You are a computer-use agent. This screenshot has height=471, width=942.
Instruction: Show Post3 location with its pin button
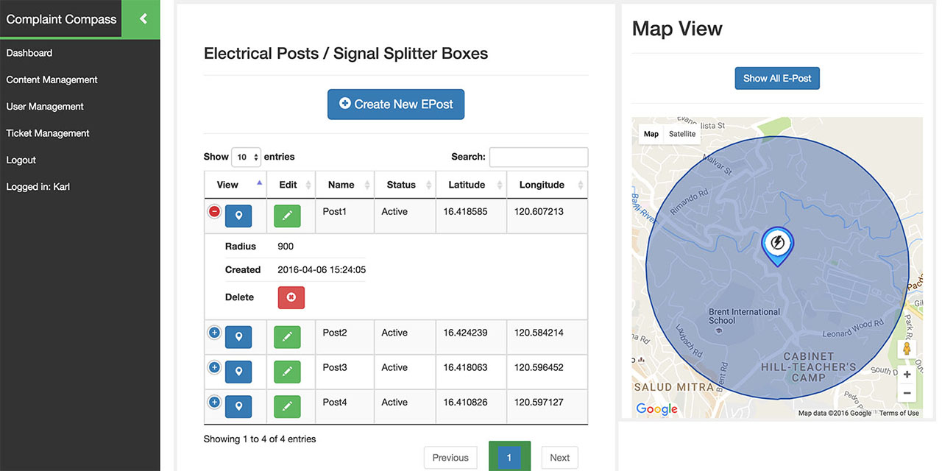pos(238,372)
